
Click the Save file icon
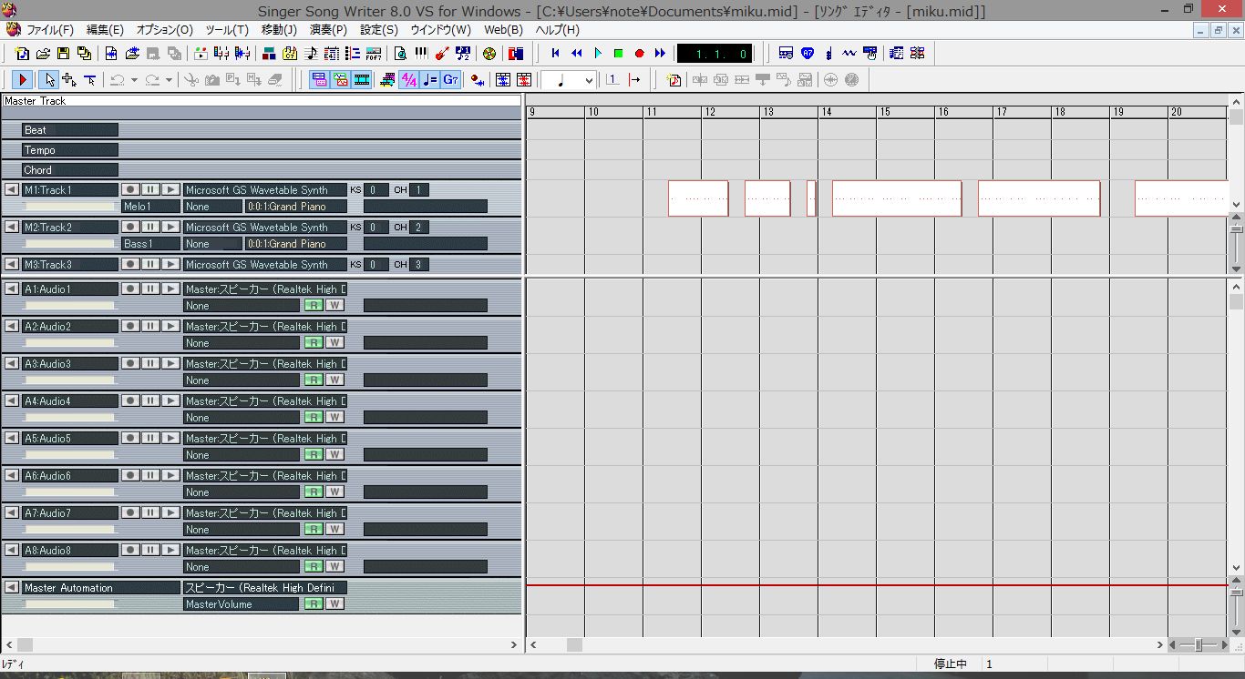(64, 54)
